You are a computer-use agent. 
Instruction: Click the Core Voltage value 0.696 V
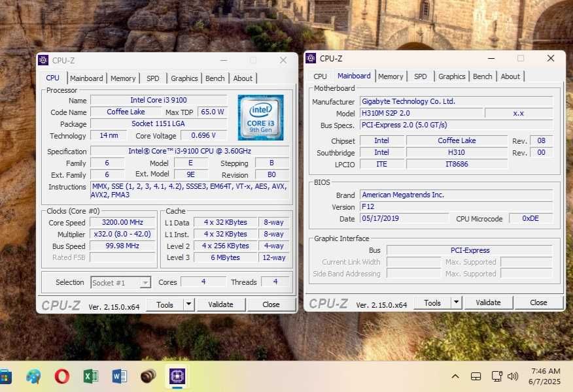[203, 135]
